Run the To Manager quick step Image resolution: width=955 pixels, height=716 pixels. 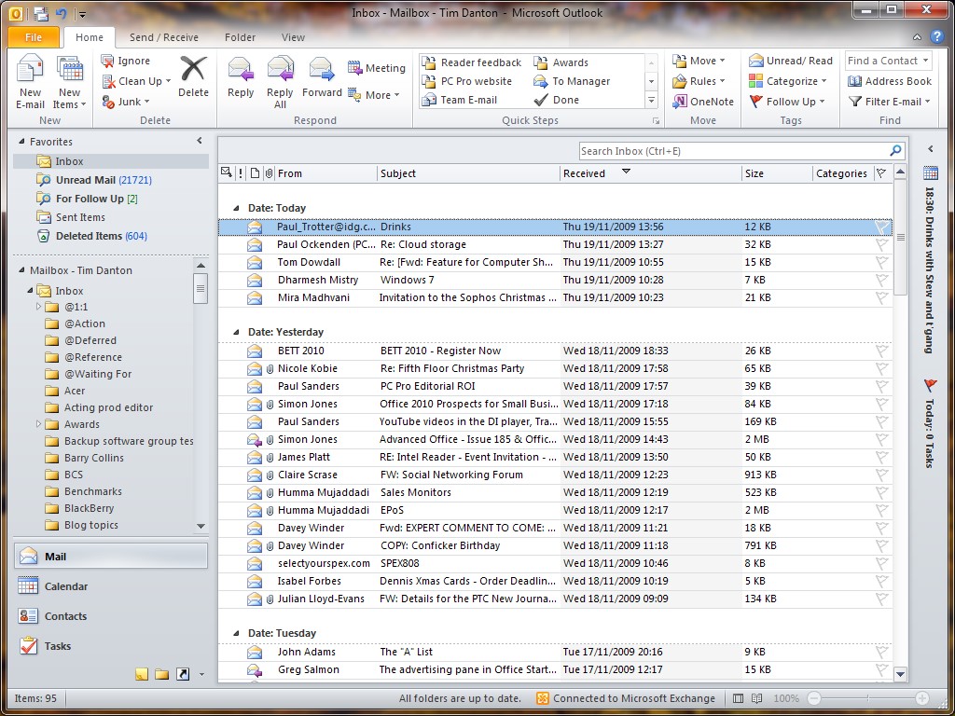(x=572, y=81)
